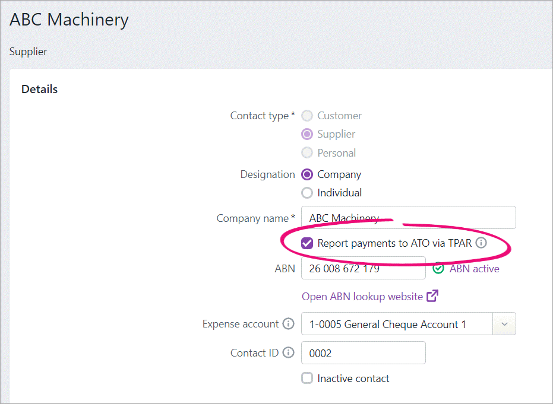Click into the Company name field
This screenshot has height=404, width=553.
[x=409, y=218]
